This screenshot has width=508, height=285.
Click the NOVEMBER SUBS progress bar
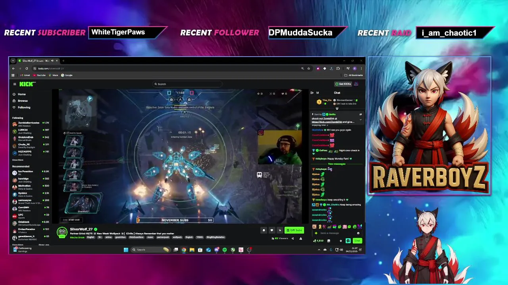[x=175, y=220]
